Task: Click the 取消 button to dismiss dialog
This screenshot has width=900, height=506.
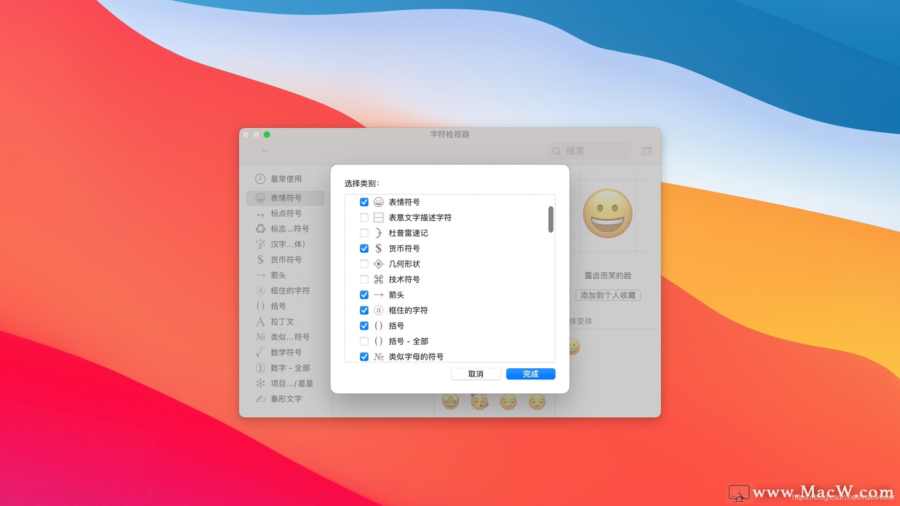Action: (476, 374)
